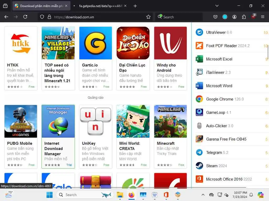Click Microsoft Office 2016 icon
This screenshot has width=269, height=201.
click(199, 179)
